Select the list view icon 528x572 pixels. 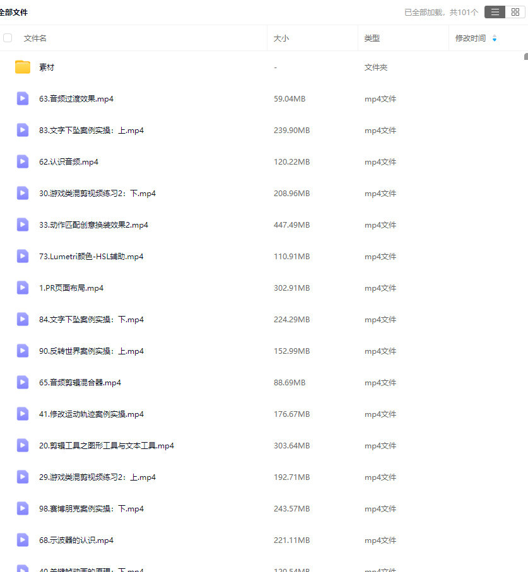(x=495, y=11)
